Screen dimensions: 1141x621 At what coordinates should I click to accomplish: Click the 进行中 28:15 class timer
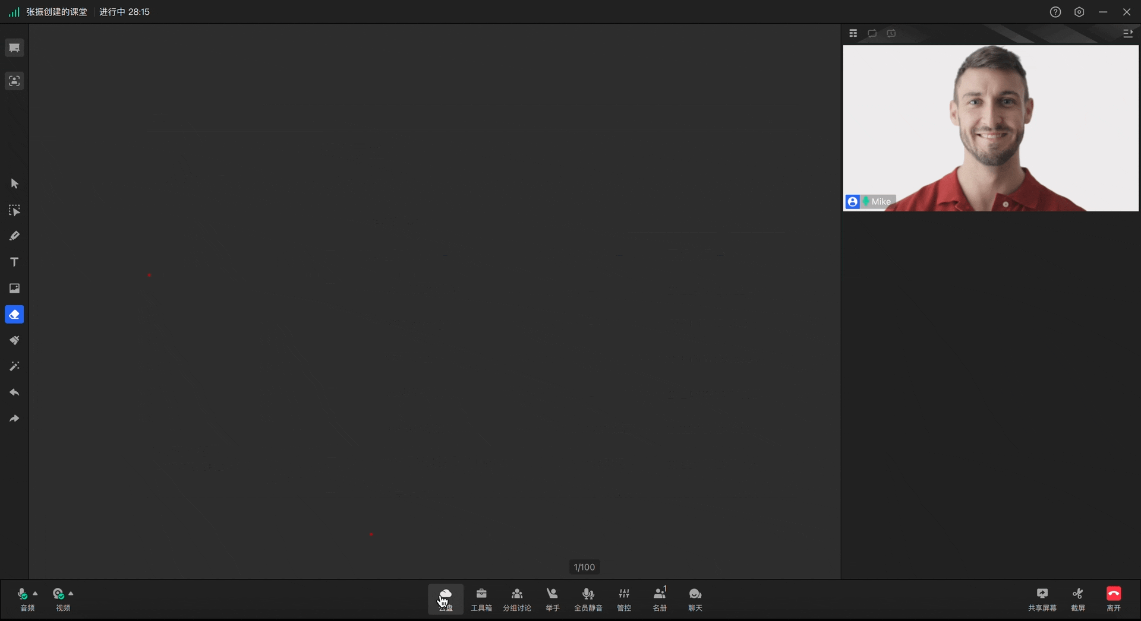click(x=124, y=12)
